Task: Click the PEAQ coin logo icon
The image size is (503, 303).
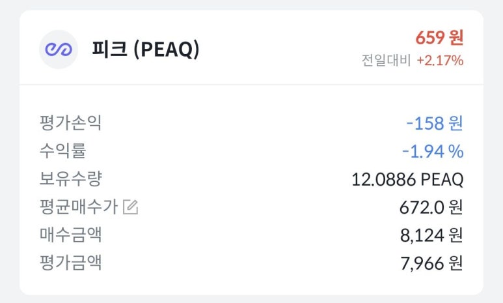Action: pyautogui.click(x=59, y=50)
